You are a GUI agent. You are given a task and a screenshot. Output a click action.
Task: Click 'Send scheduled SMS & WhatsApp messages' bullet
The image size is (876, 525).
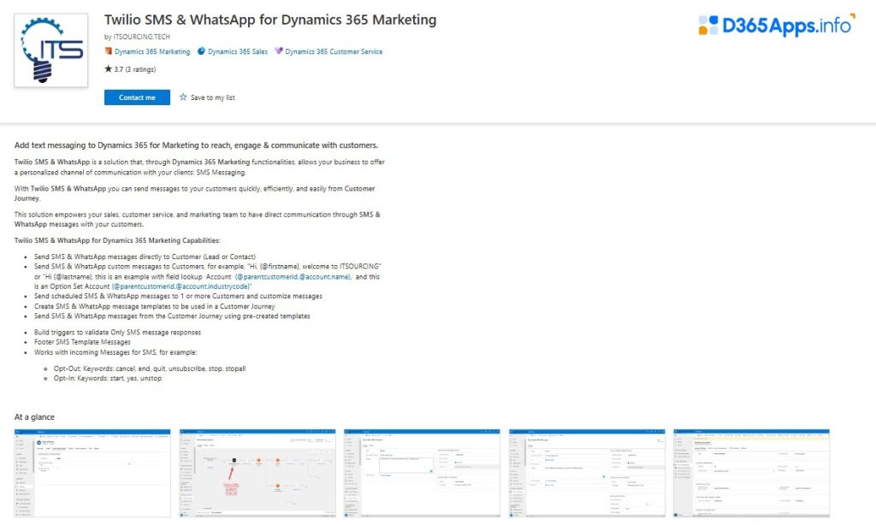[x=178, y=297]
